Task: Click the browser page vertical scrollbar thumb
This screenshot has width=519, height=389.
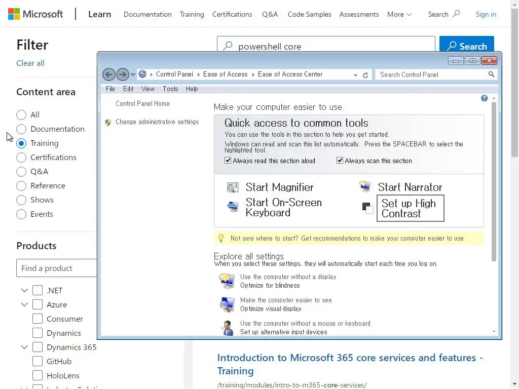Action: 514,83
